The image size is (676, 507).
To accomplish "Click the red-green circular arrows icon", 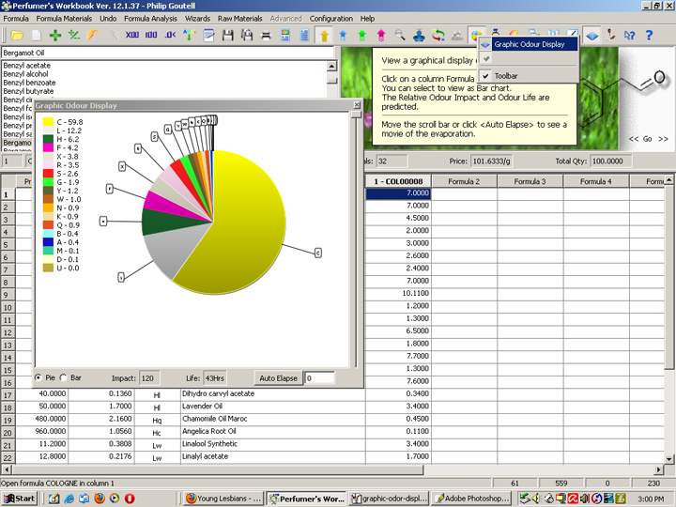I will tap(438, 36).
